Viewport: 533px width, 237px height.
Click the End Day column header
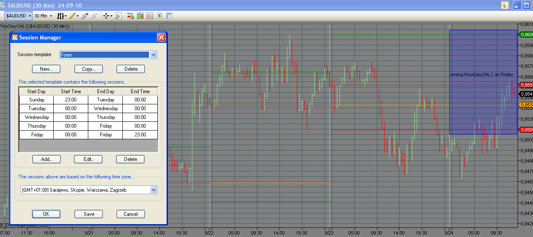click(x=106, y=91)
